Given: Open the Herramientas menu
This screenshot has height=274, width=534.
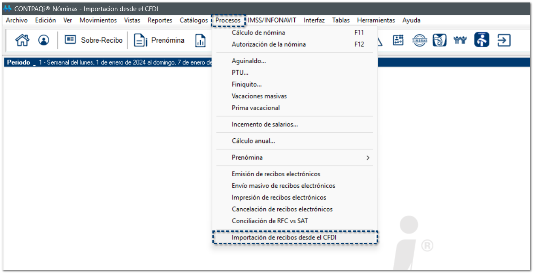Looking at the screenshot, I should click(x=376, y=20).
